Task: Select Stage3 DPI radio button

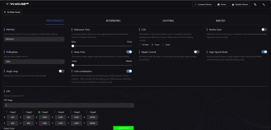Action: [x=39, y=112]
